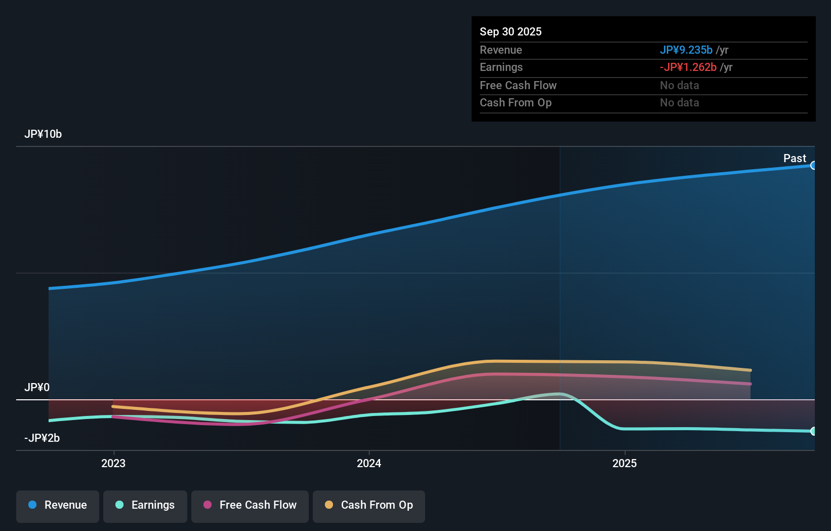The image size is (831, 531).
Task: Click the JP¥10b axis gridline label
Action: point(44,134)
